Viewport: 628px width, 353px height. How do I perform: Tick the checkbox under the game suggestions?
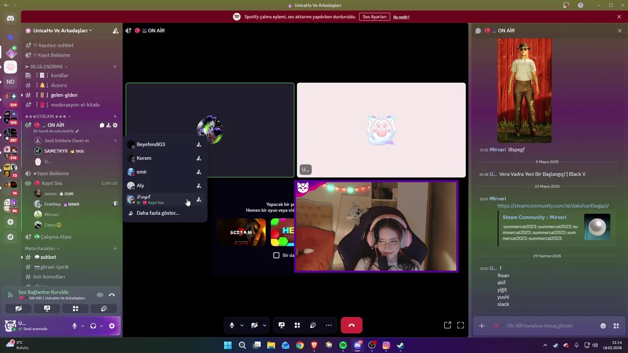(x=276, y=255)
